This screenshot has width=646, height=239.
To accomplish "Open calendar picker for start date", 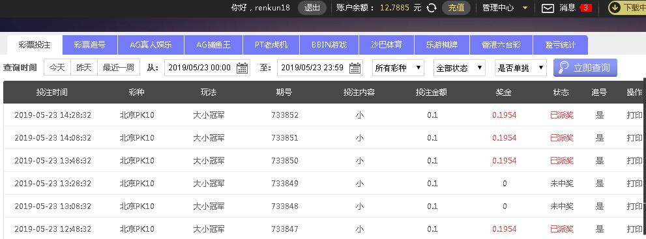I will tap(242, 68).
